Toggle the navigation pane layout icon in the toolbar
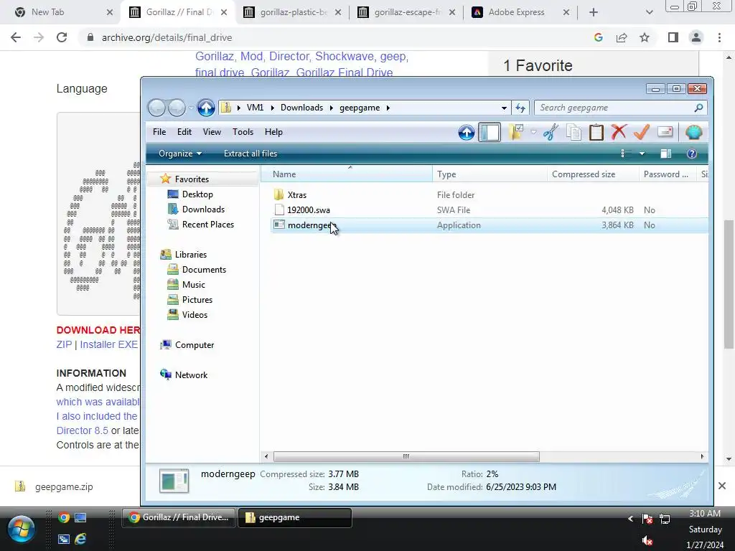Image resolution: width=735 pixels, height=551 pixels. [490, 132]
